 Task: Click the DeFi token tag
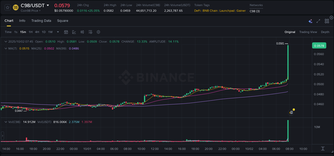pos(197,11)
